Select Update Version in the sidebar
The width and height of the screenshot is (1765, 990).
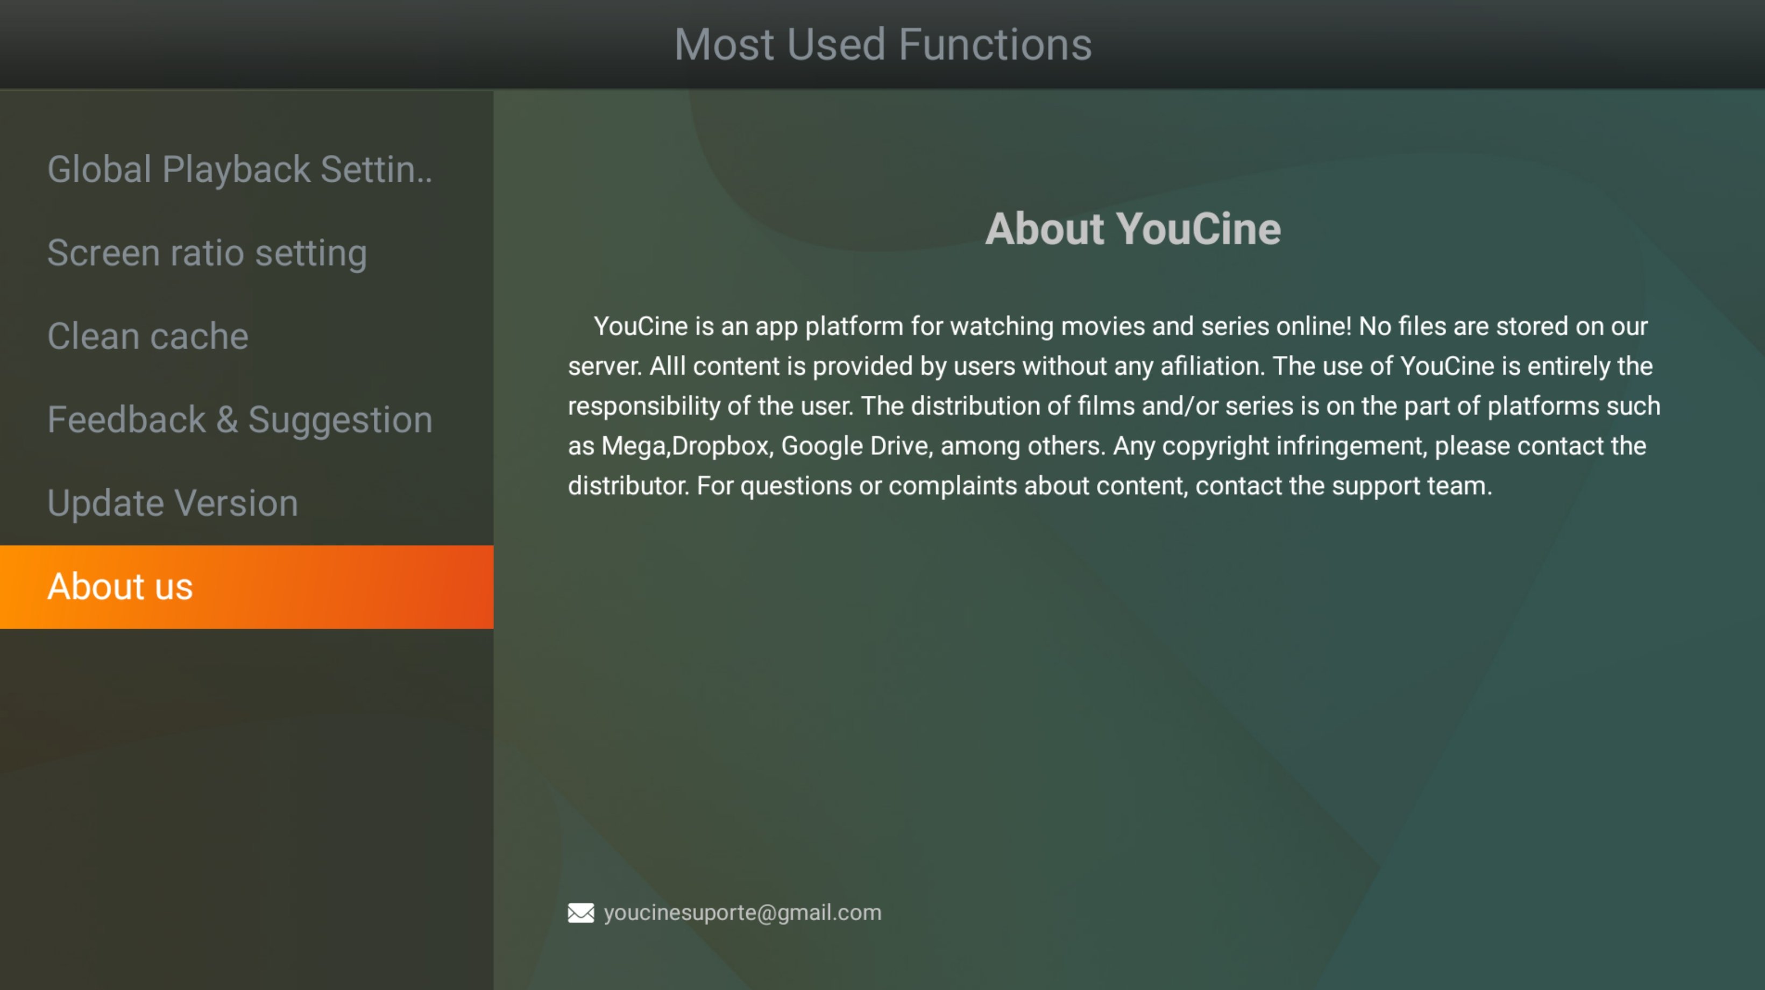click(x=247, y=503)
